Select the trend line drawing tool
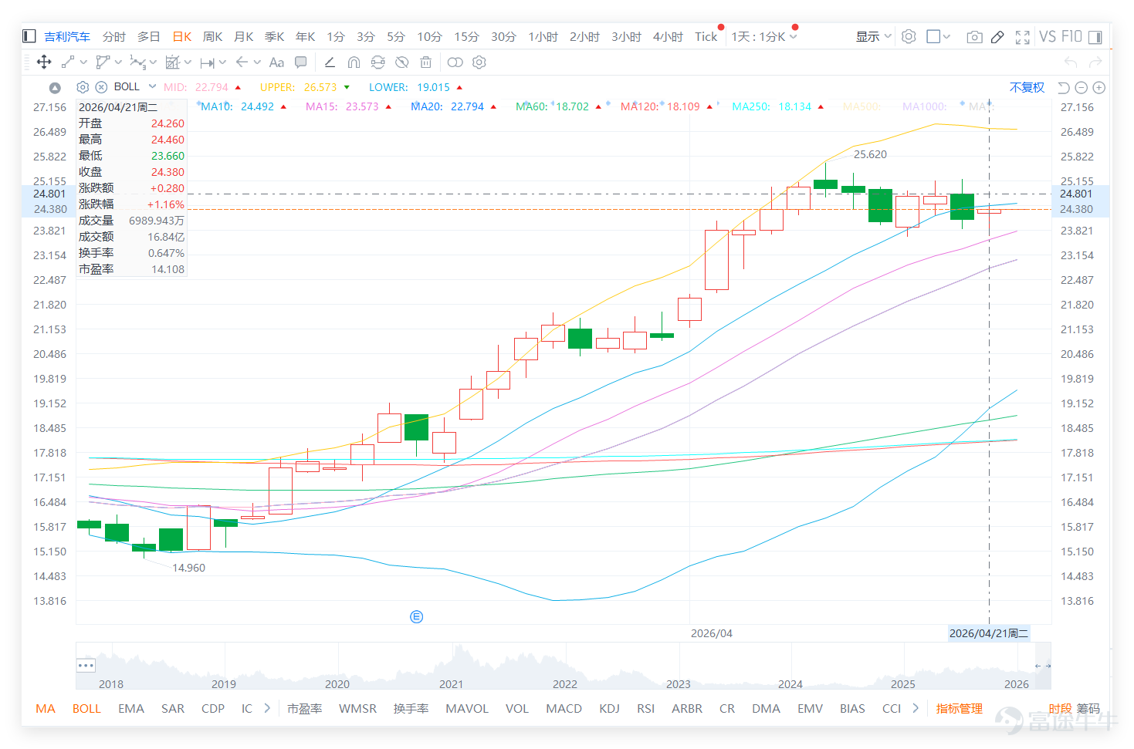Viewport: 1134px width, 749px height. tap(68, 62)
